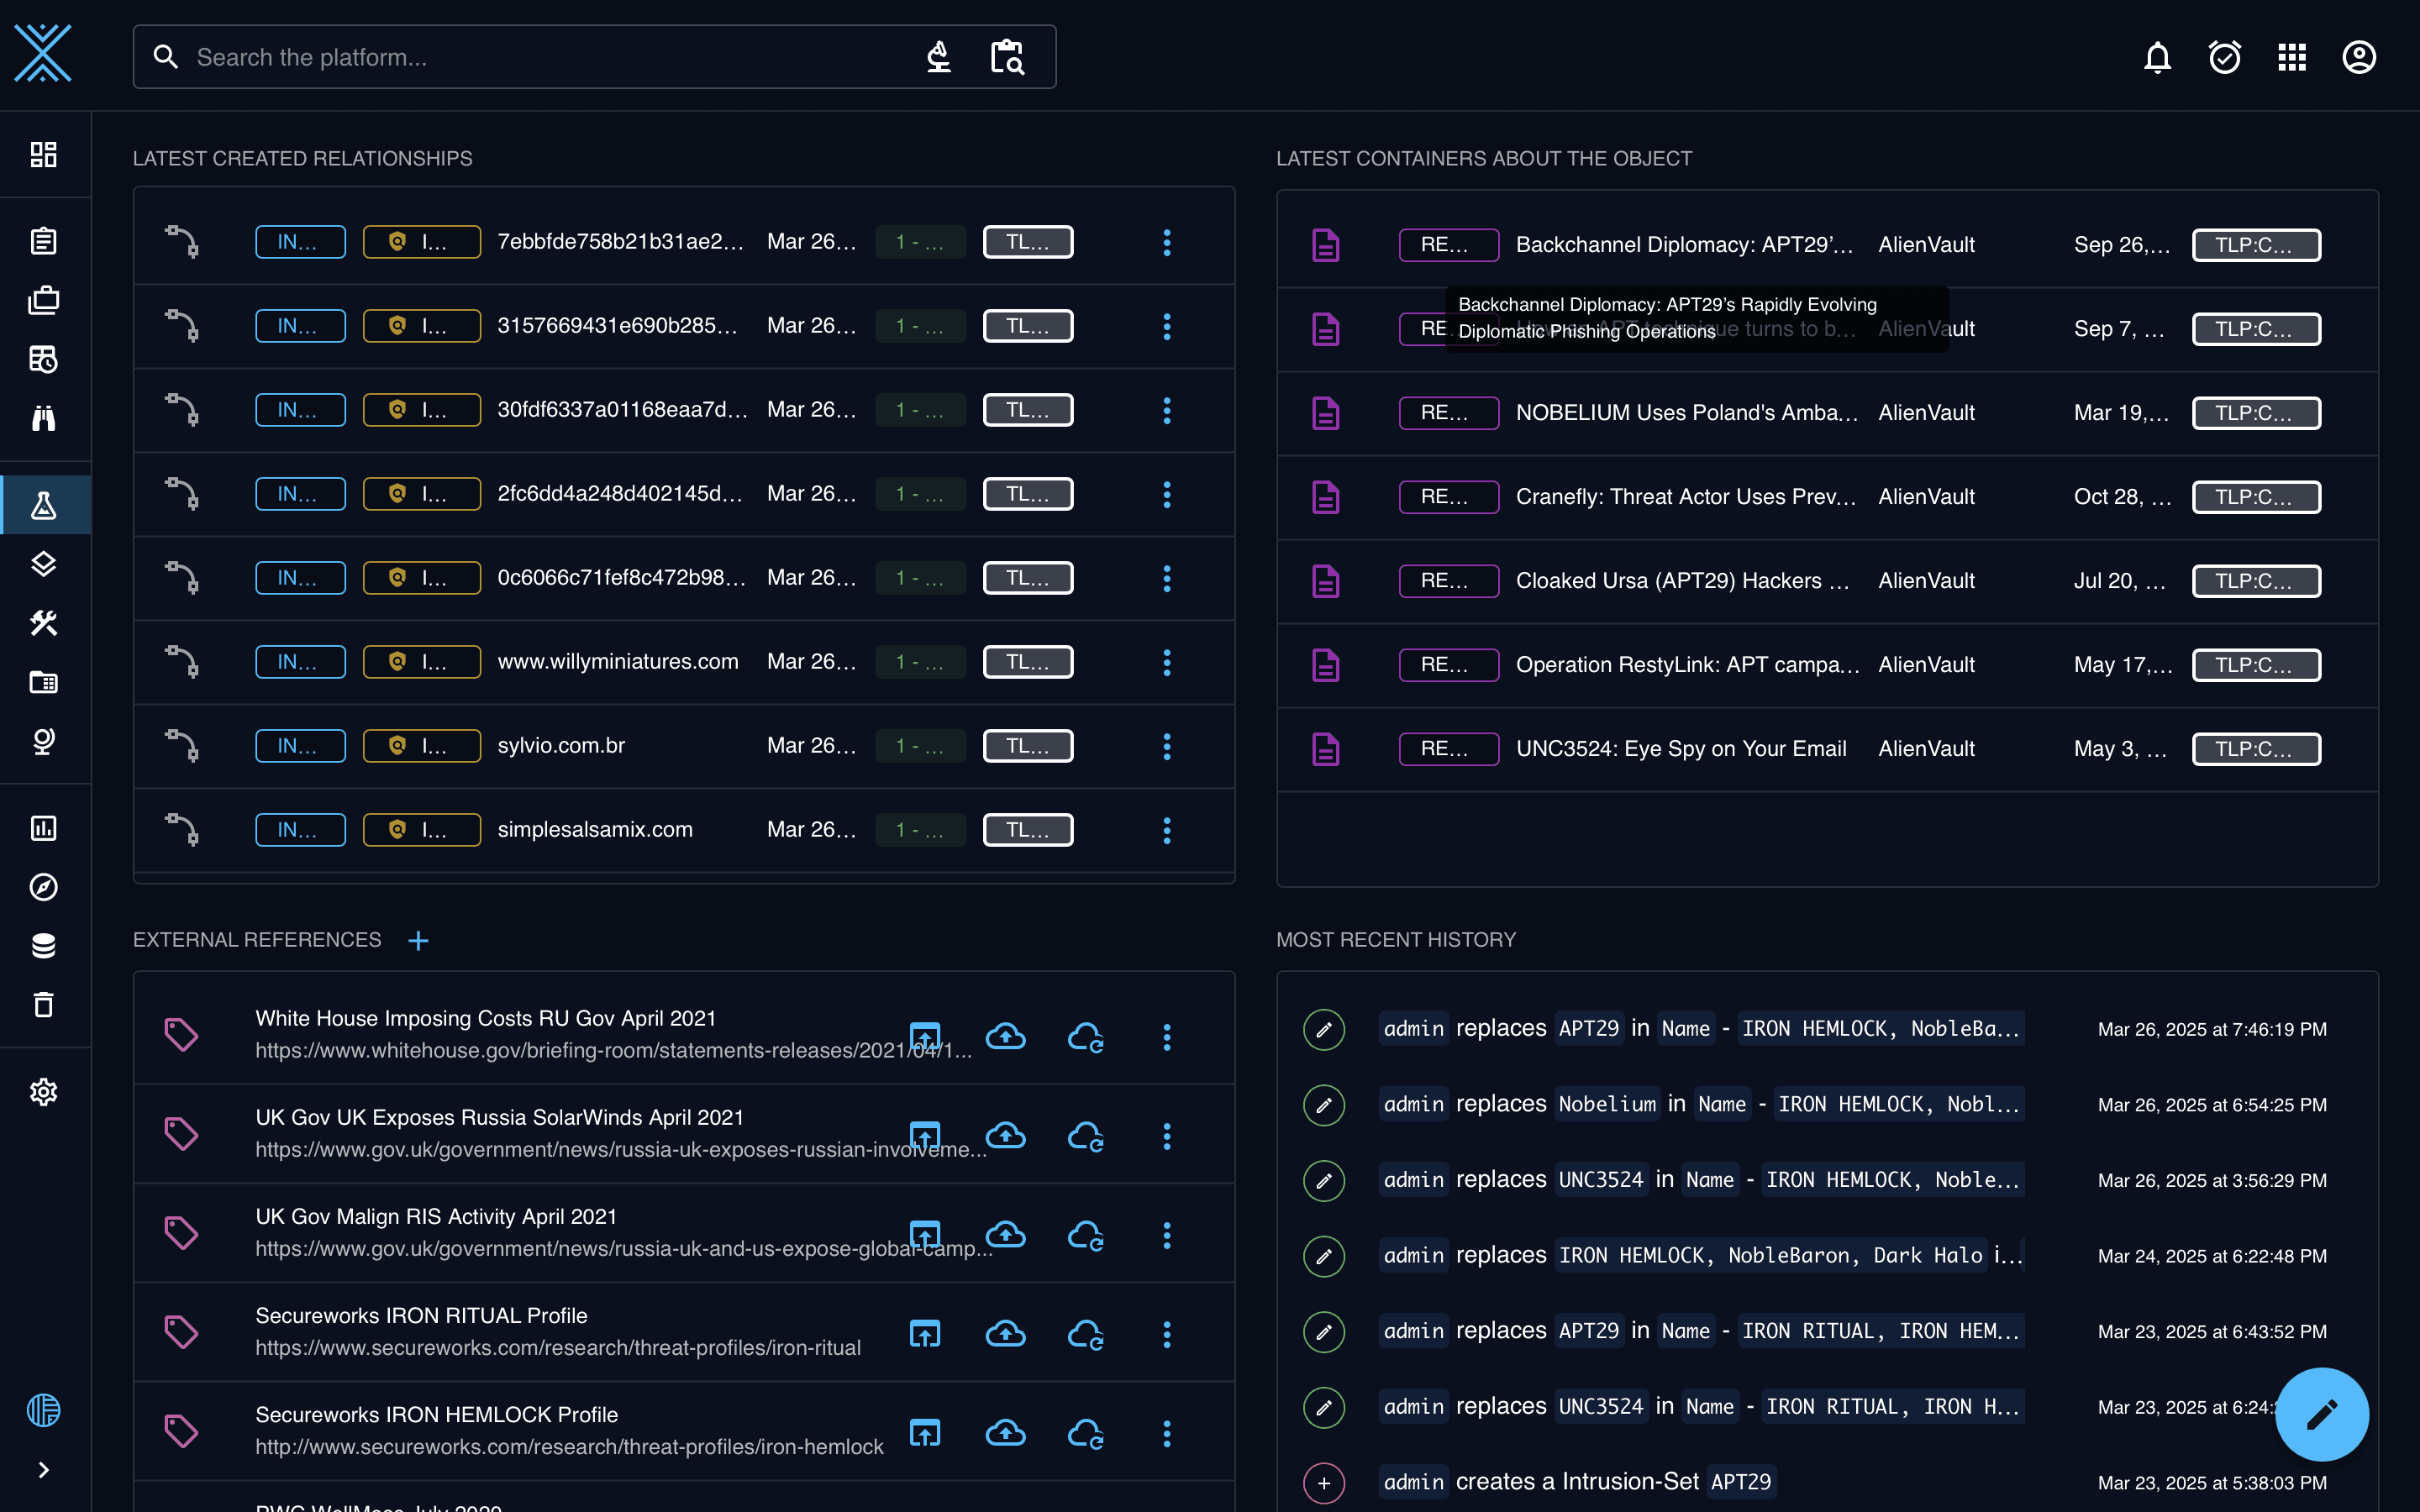Viewport: 2420px width, 1512px height.
Task: Open the dashboard icon in the sidebar
Action: coord(43,154)
